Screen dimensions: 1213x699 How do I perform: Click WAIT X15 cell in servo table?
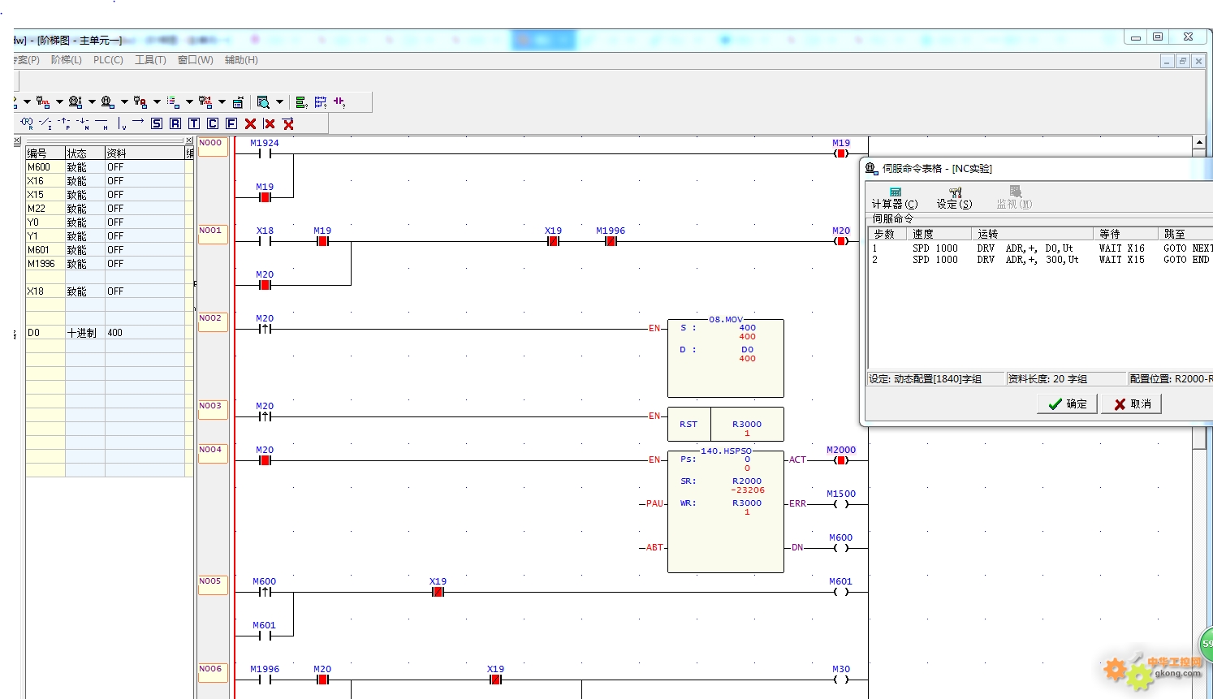click(x=1122, y=260)
